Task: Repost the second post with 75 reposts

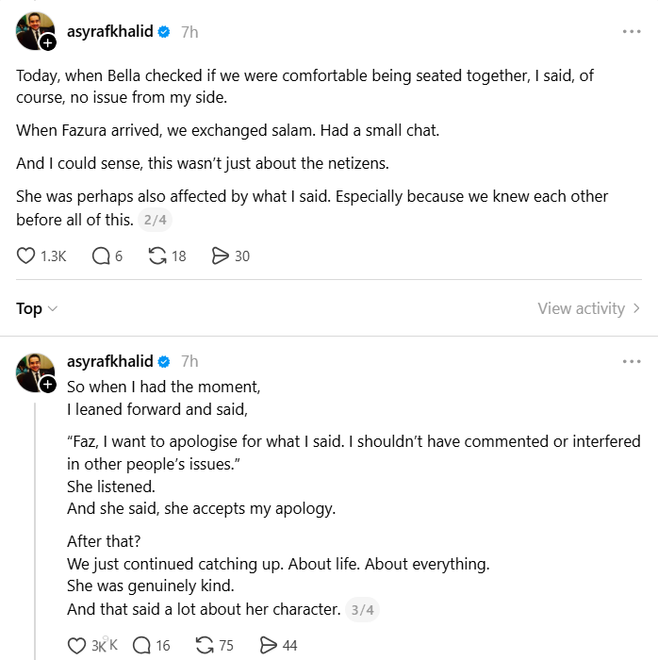Action: click(x=204, y=646)
